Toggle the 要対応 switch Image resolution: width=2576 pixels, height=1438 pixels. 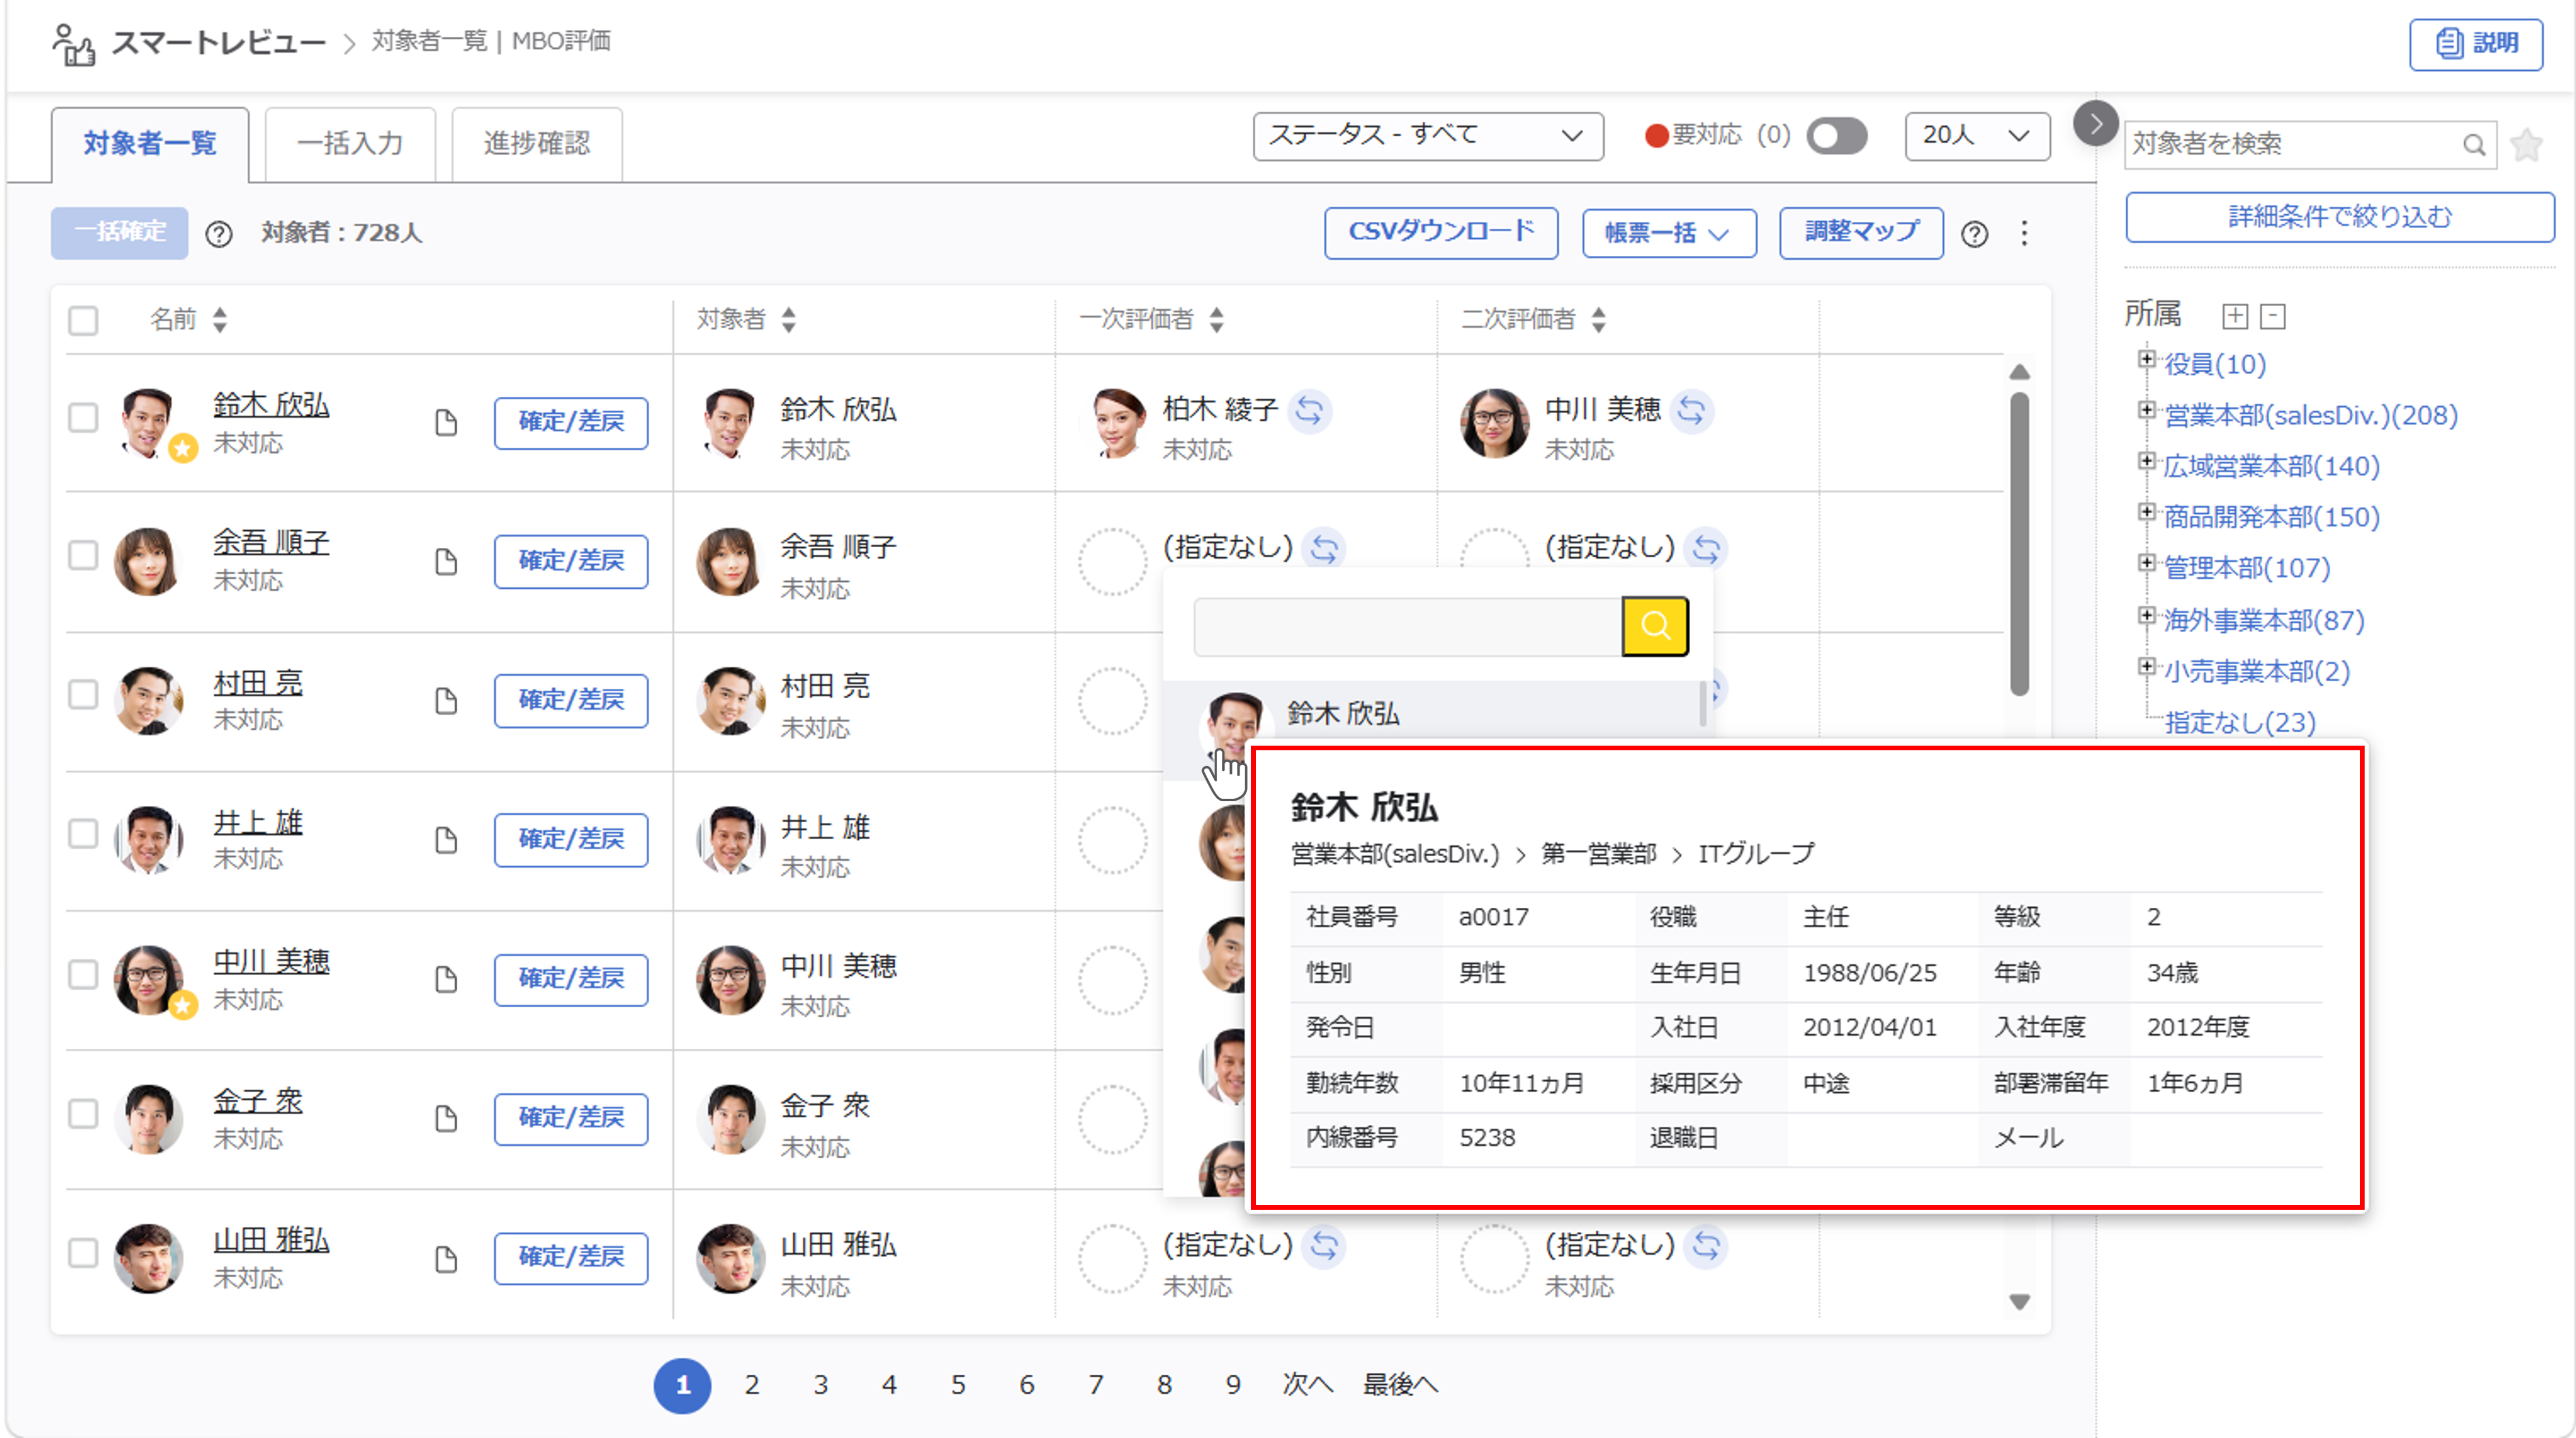pyautogui.click(x=1836, y=135)
